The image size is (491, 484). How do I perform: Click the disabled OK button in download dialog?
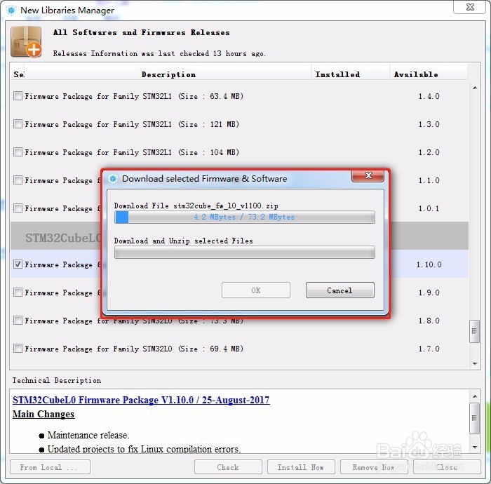click(256, 290)
